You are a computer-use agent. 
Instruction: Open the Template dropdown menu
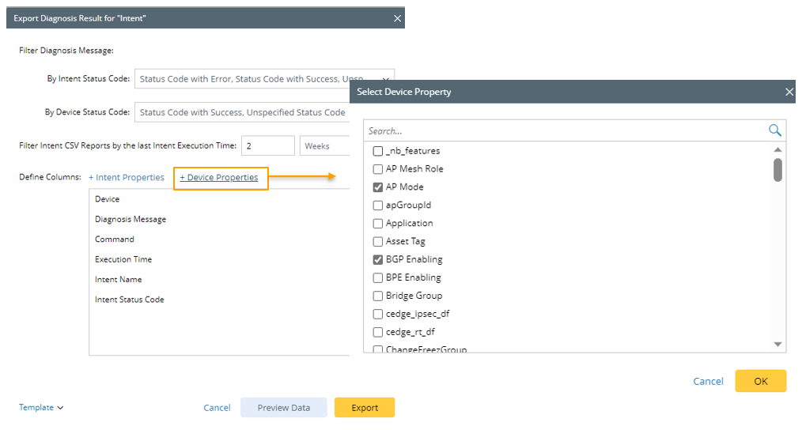[41, 408]
